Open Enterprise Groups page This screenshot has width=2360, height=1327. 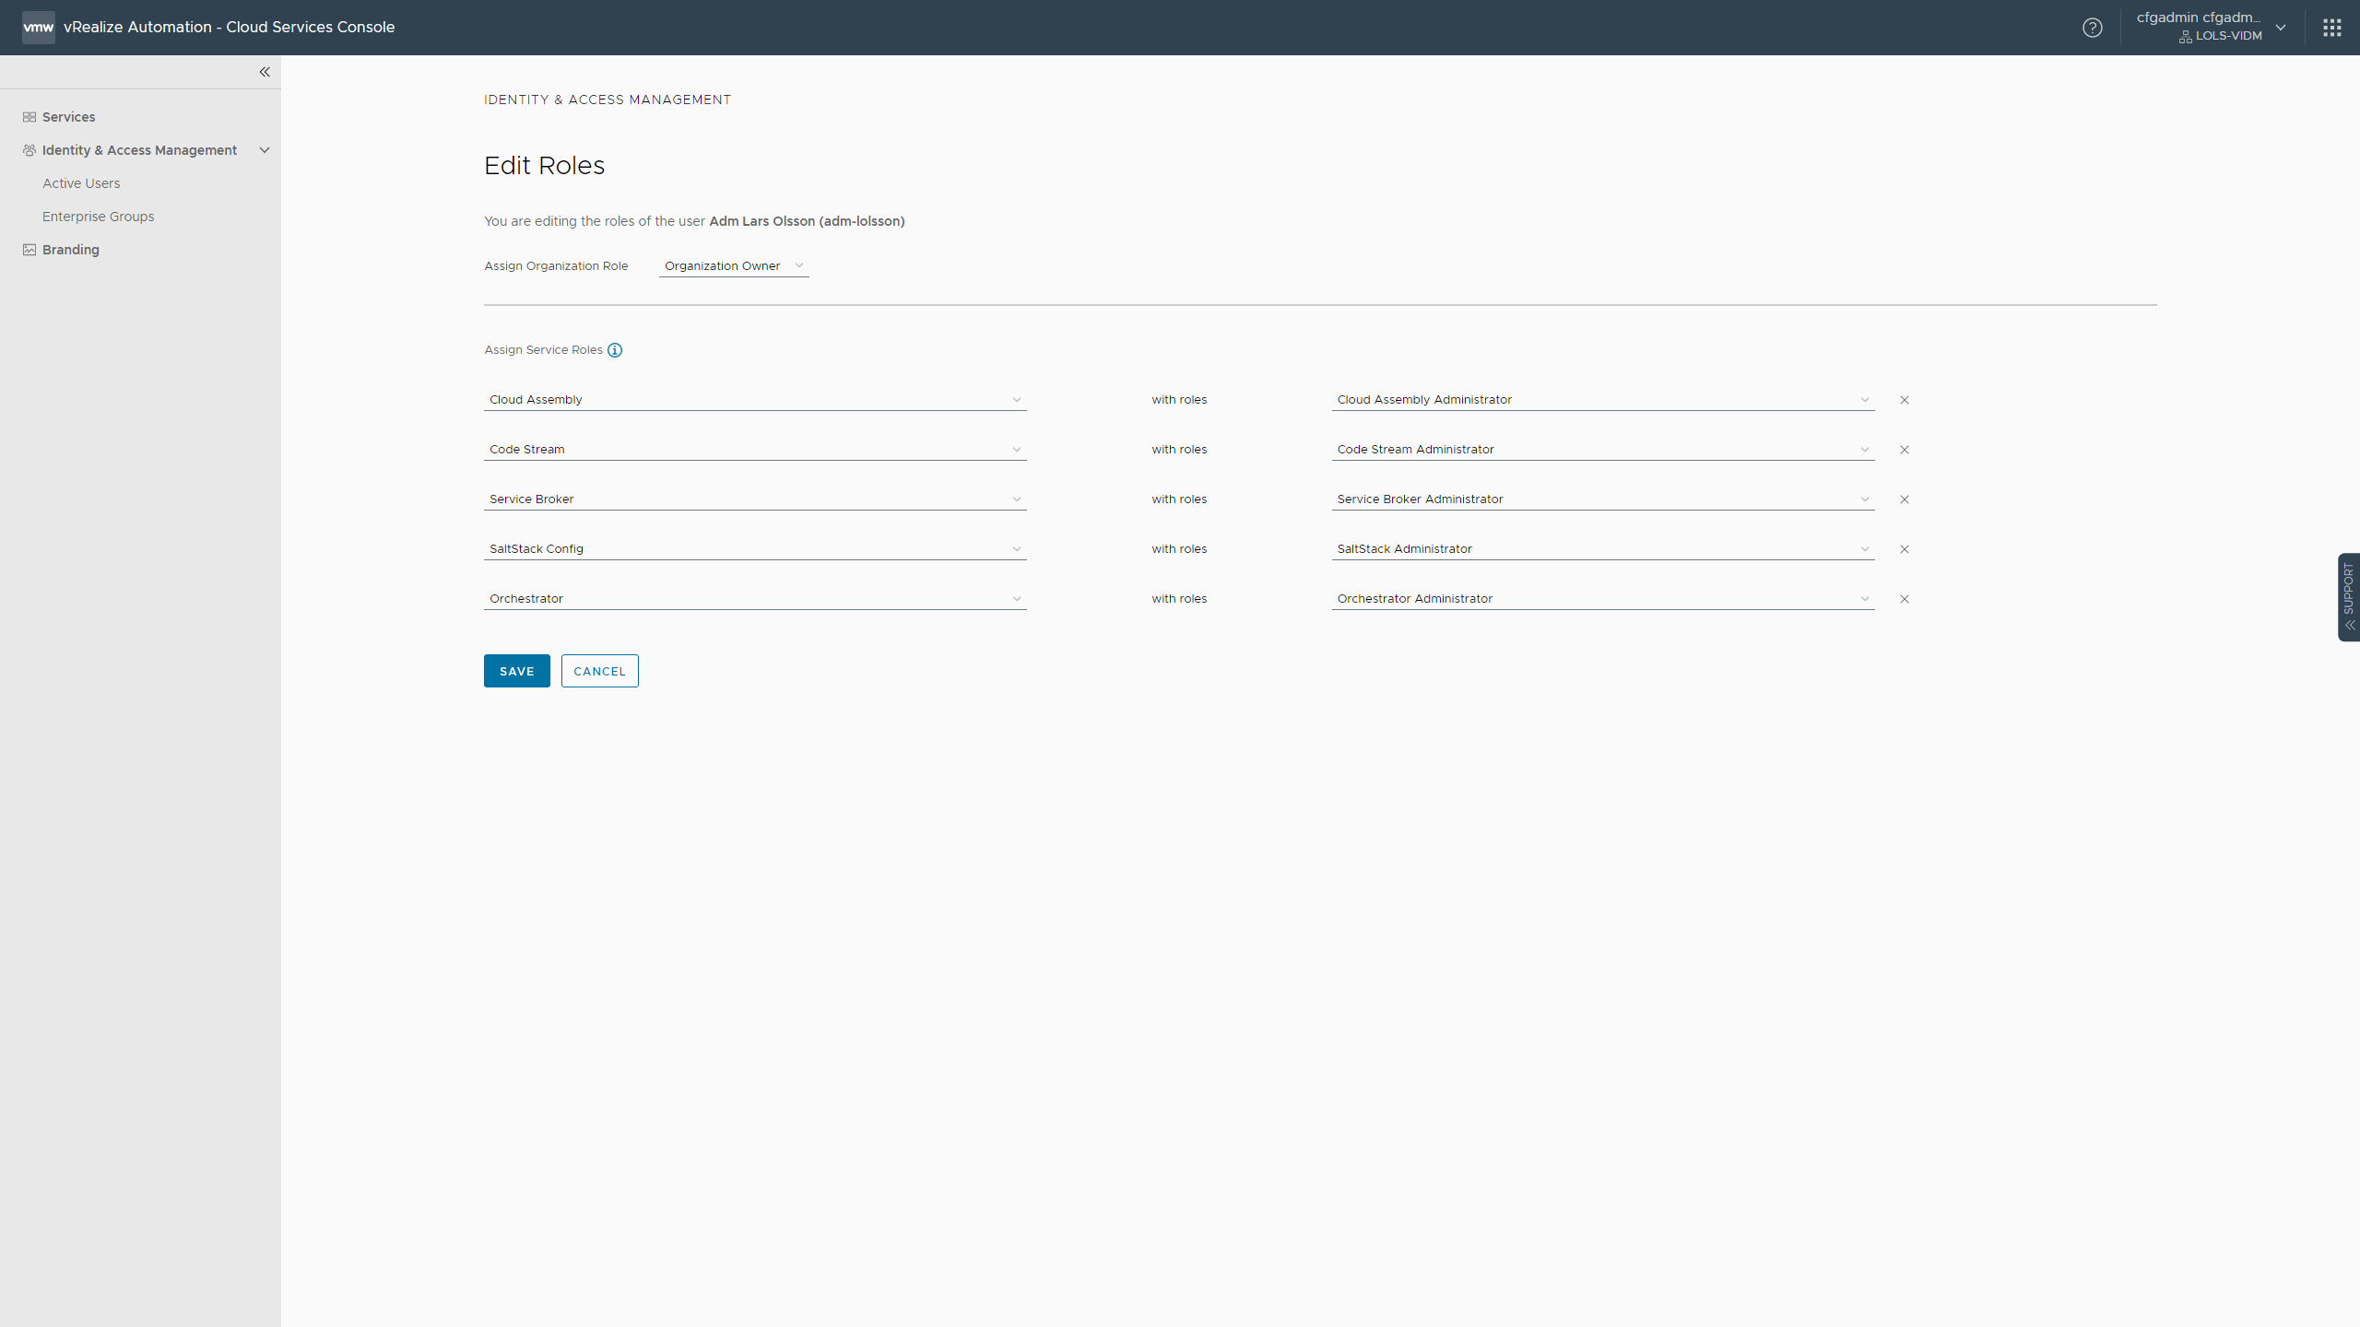[98, 217]
